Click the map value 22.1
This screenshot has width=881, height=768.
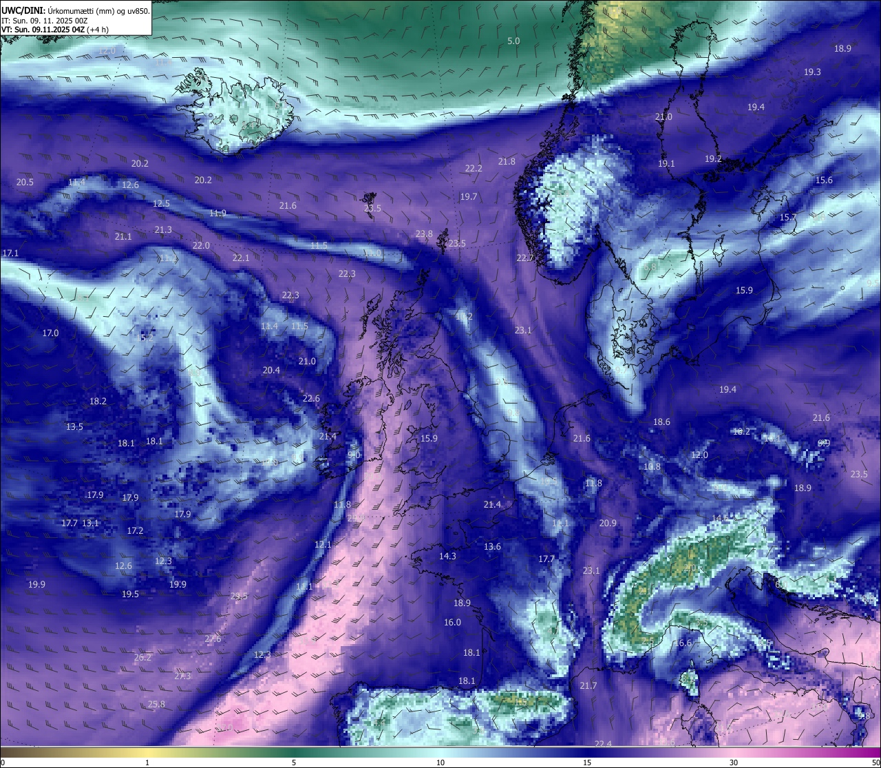tap(241, 258)
